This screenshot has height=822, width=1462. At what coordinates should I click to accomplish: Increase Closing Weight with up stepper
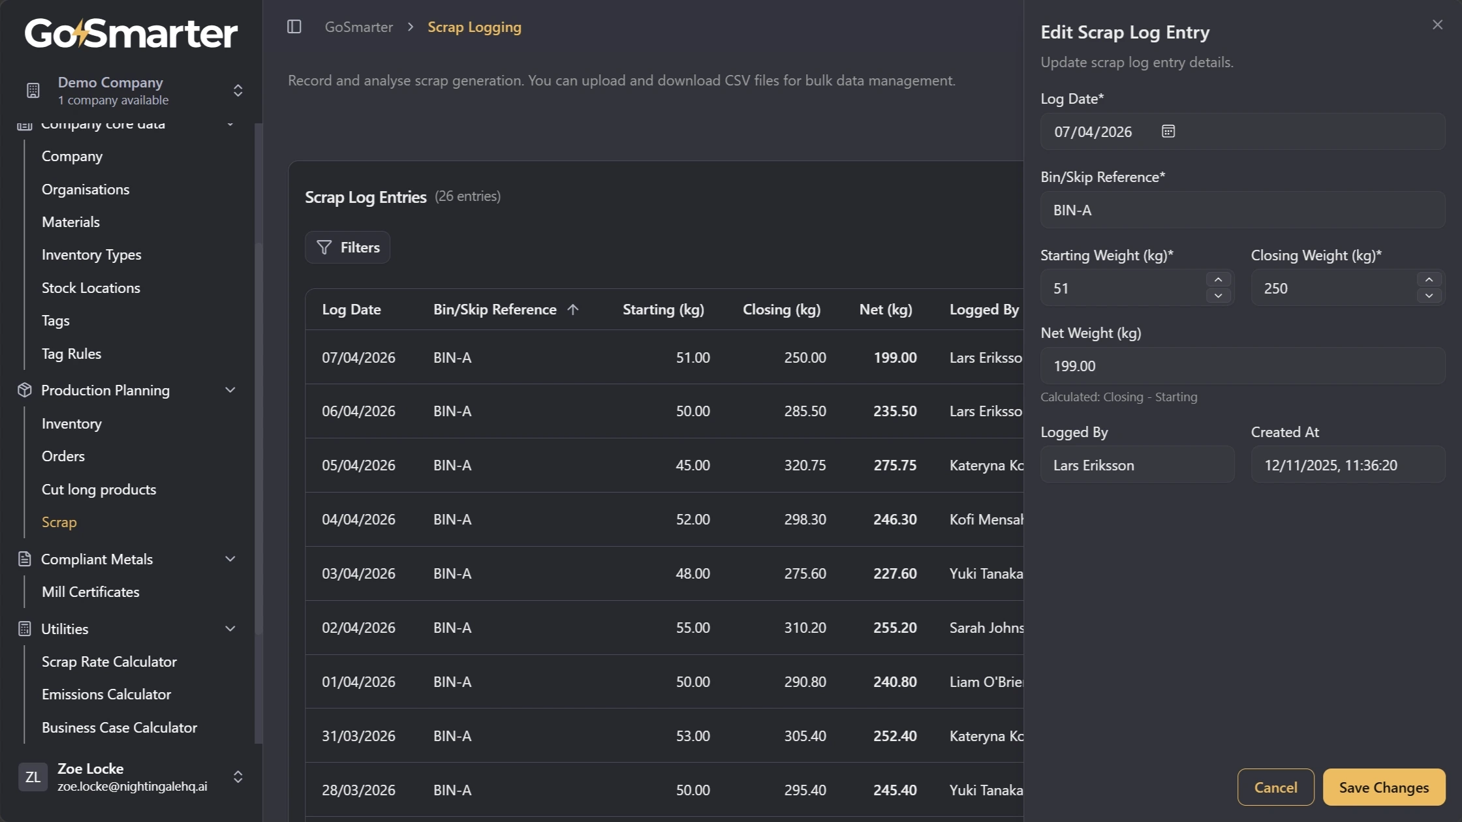[1429, 280]
